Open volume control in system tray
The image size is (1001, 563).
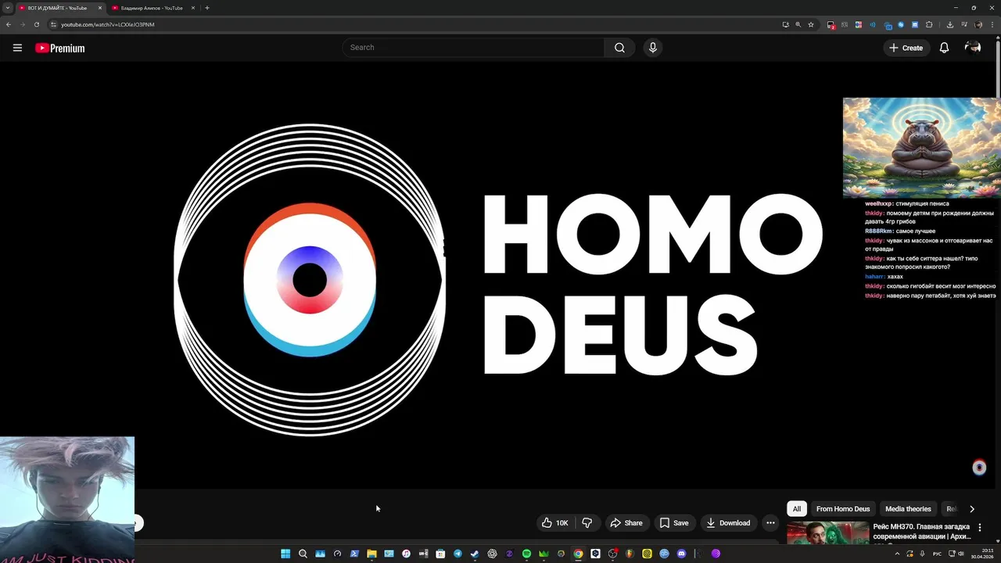(961, 554)
